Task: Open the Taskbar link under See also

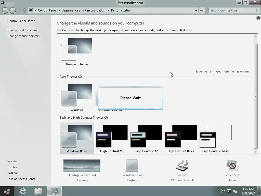Action: point(12,173)
